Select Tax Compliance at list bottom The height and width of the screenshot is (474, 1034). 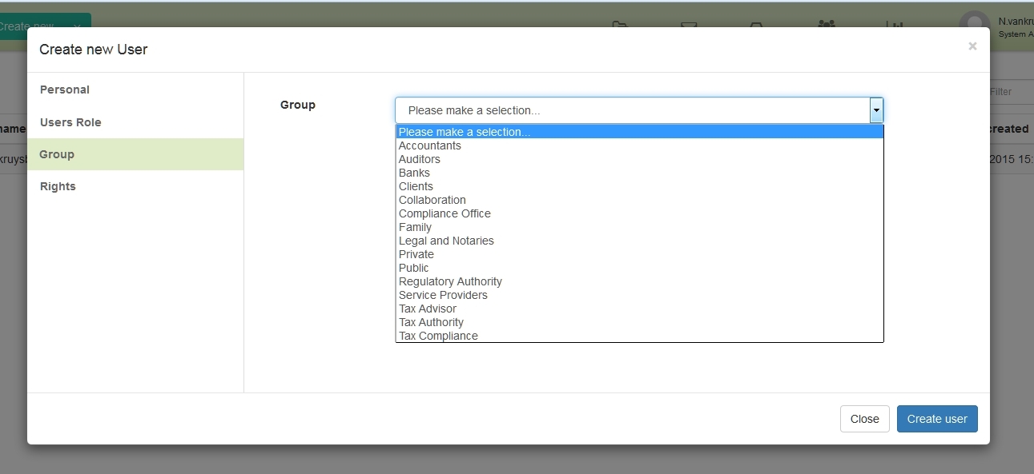pos(438,336)
